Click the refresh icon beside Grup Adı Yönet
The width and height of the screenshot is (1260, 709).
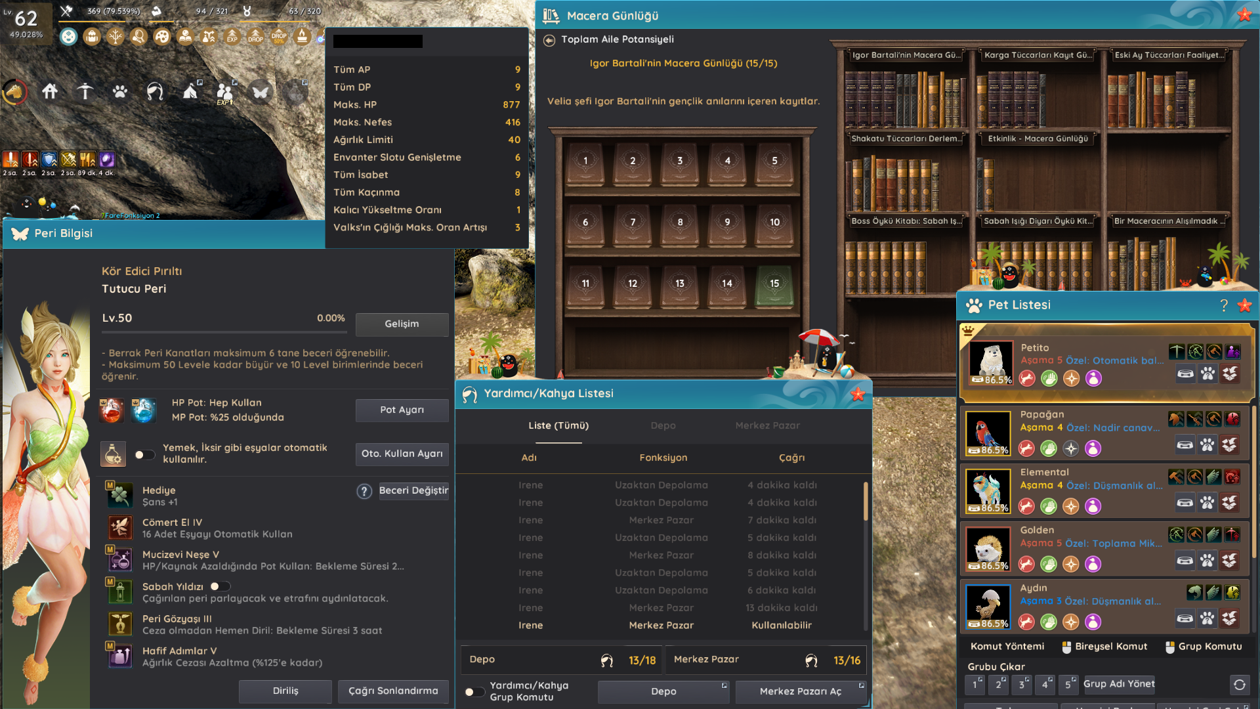1239,685
